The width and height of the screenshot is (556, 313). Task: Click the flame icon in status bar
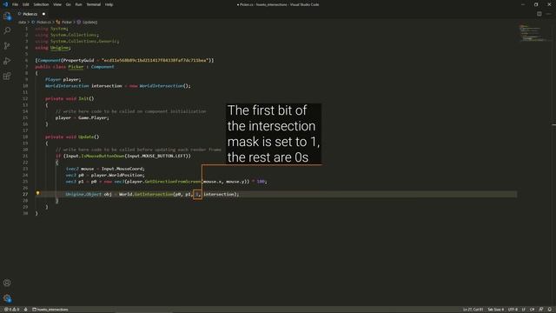[25, 310]
